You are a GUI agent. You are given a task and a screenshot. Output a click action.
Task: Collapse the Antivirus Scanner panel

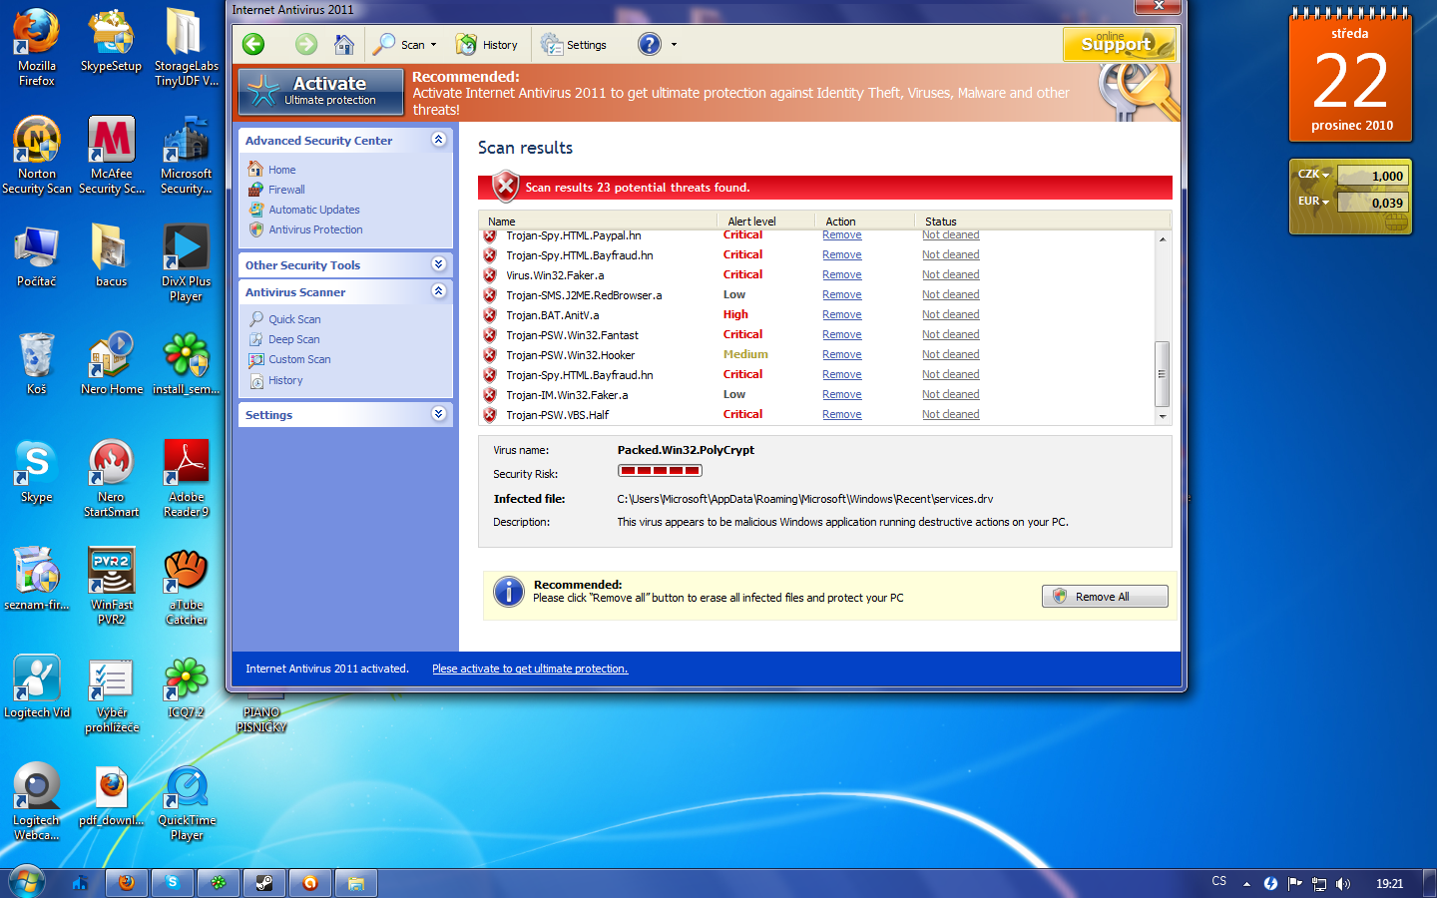coord(438,291)
